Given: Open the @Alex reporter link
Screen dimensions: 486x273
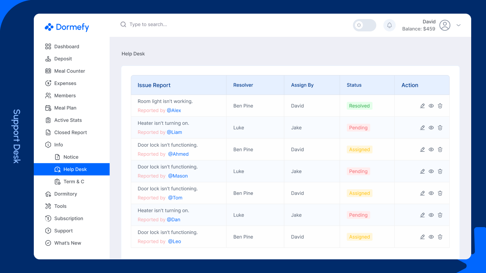Looking at the screenshot, I should coord(174,110).
